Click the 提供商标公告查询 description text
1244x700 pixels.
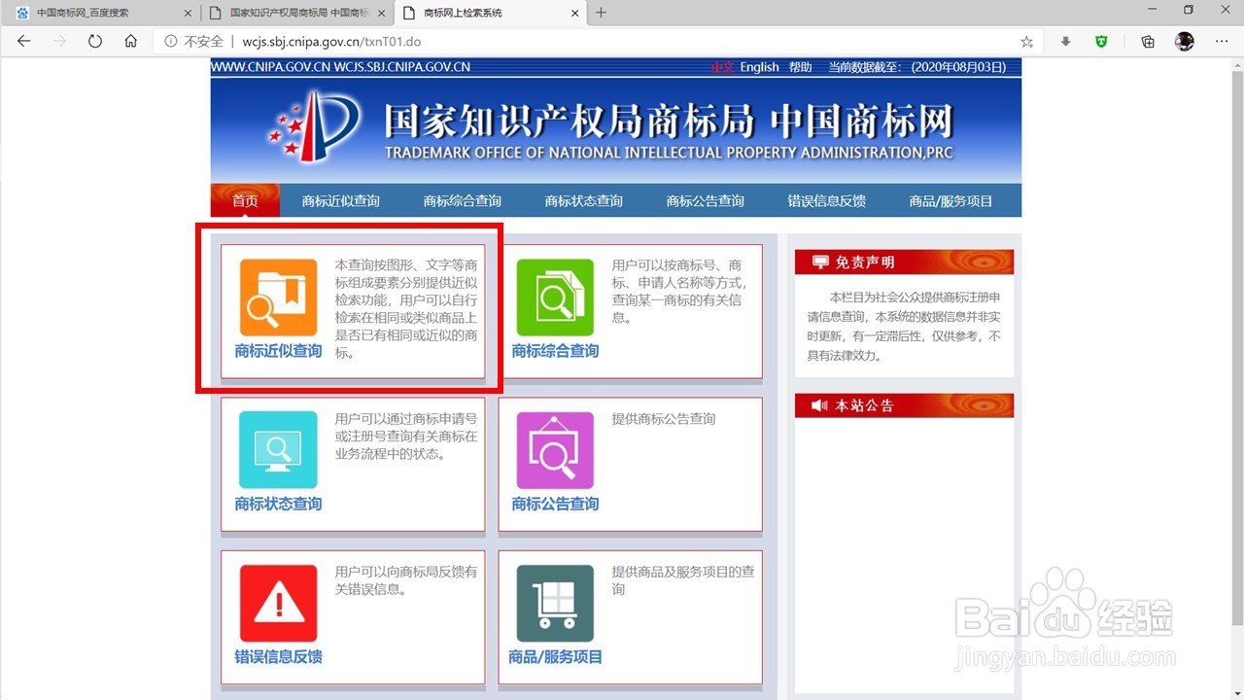pyautogui.click(x=664, y=419)
